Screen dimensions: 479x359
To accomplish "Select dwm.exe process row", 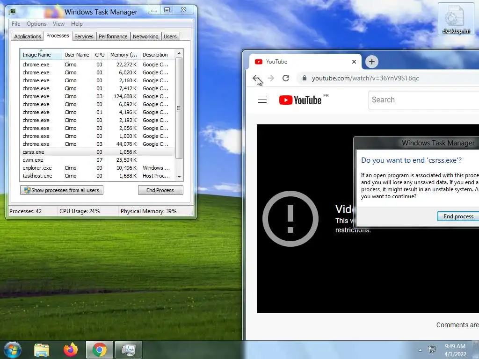I will [97, 160].
